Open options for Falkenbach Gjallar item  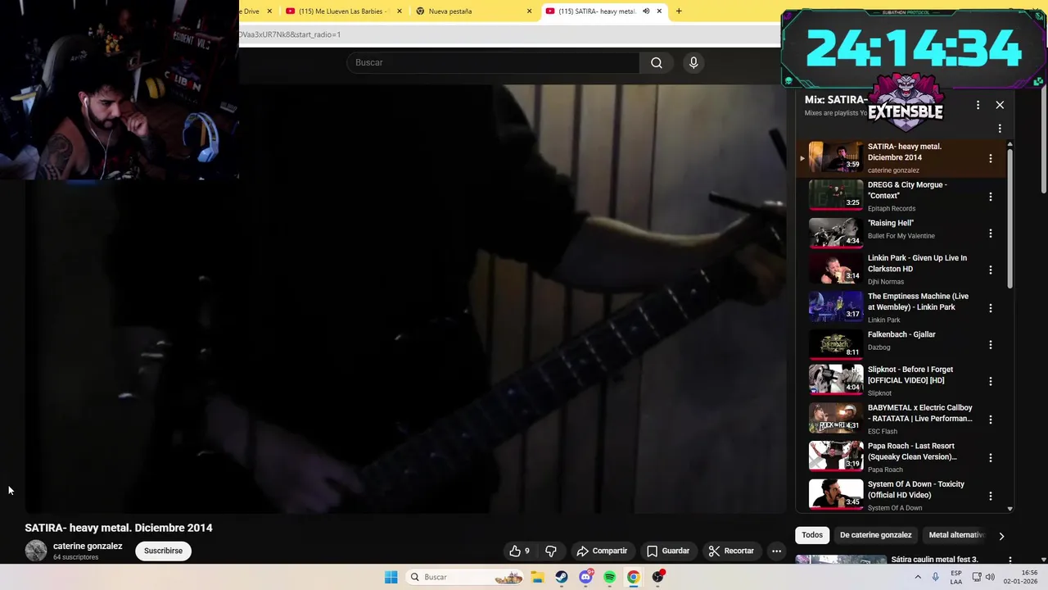point(991,345)
